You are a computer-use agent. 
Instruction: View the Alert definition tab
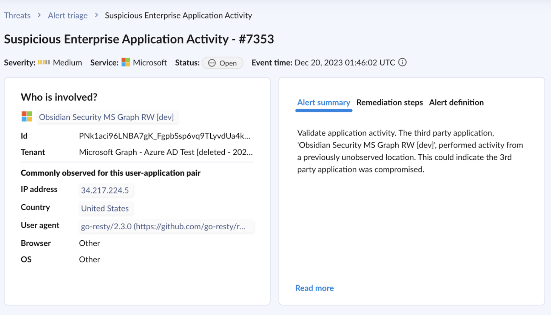click(456, 102)
